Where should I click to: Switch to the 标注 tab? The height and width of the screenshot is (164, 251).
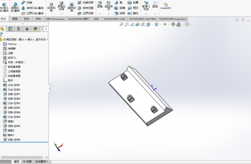coord(26,19)
